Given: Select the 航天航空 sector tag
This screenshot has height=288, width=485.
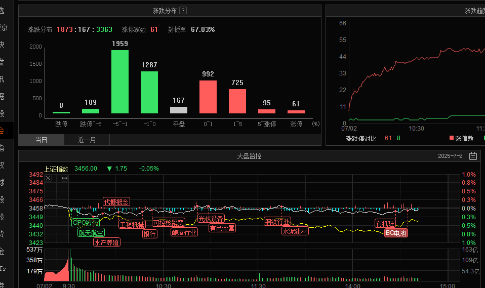Looking at the screenshot, I should coord(91,233).
